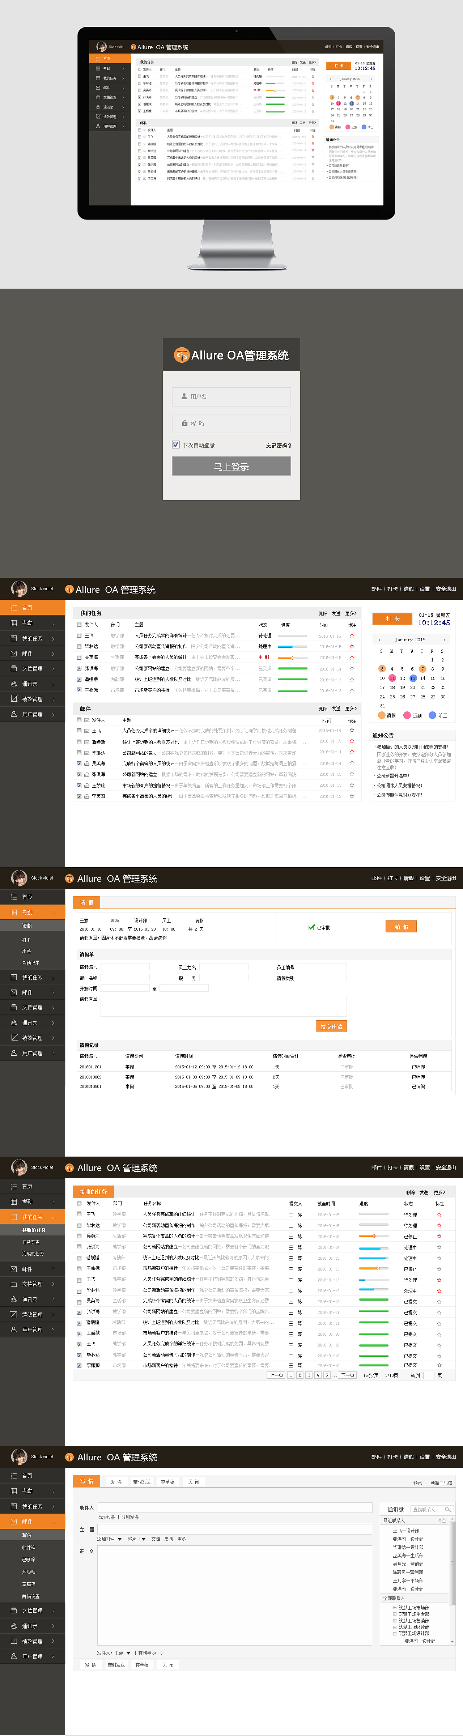On tasks list screen, click 考勤 sidebar icon
This screenshot has width=463, height=1736.
coord(13,1201)
